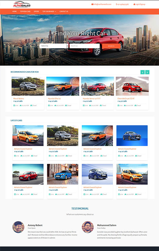Open the Select City dropdown

click(54, 46)
